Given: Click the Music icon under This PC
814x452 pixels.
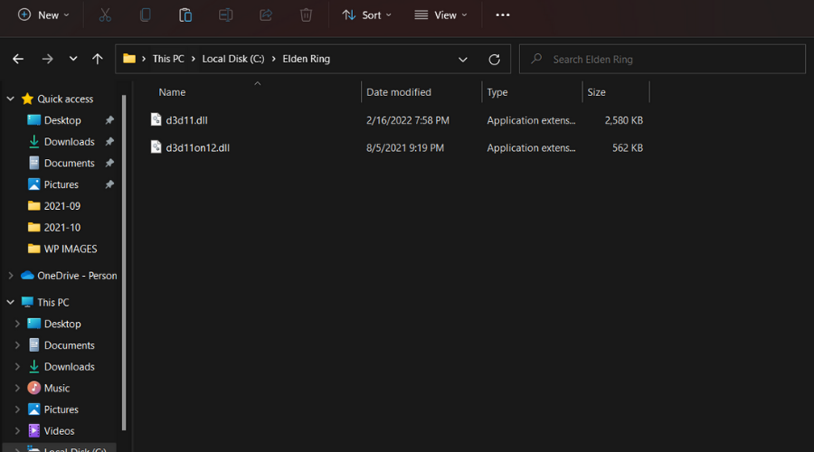Looking at the screenshot, I should point(33,388).
